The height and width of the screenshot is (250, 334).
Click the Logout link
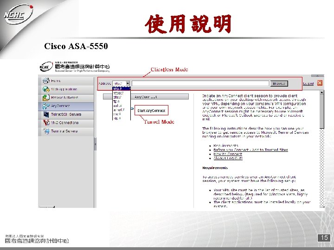308,83
